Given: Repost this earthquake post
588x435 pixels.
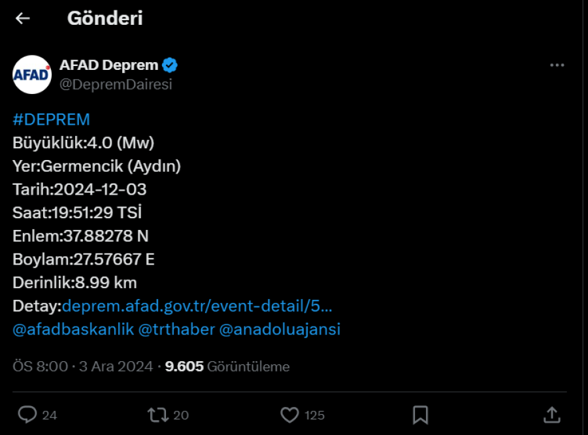Looking at the screenshot, I should pyautogui.click(x=157, y=415).
